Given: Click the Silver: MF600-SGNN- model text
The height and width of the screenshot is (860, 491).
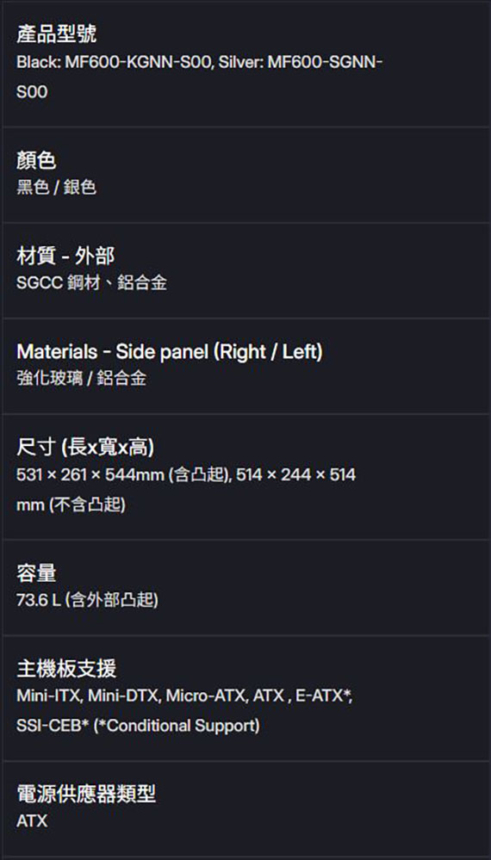Looking at the screenshot, I should point(301,63).
